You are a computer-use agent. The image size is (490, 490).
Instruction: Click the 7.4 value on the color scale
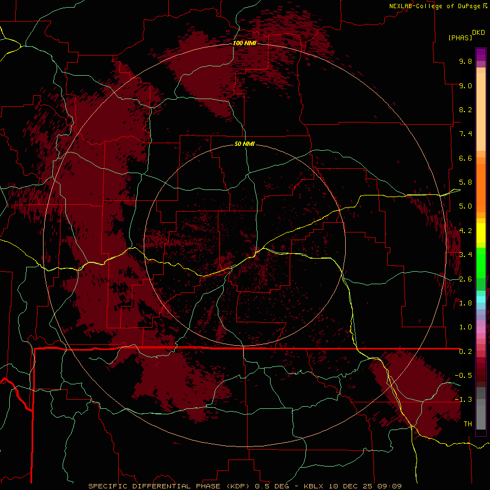(465, 134)
